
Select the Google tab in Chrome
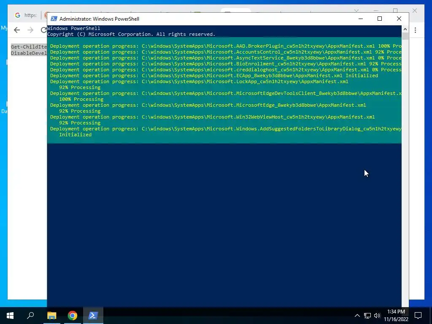point(25,15)
